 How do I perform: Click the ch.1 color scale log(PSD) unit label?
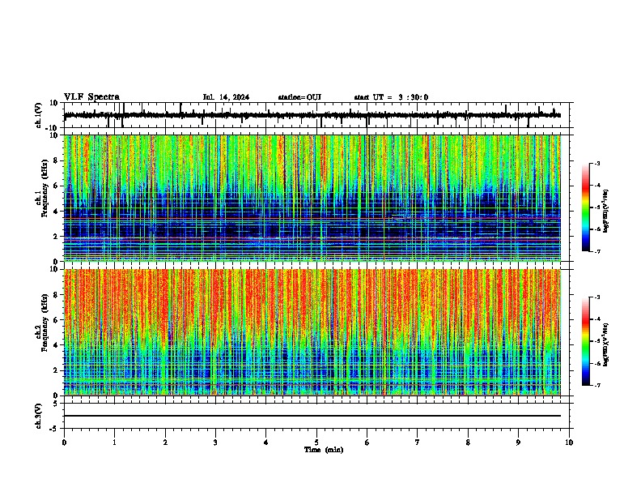(606, 212)
